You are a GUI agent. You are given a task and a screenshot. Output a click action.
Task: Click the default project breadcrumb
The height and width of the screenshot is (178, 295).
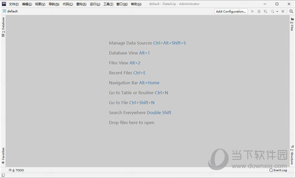click(x=10, y=11)
